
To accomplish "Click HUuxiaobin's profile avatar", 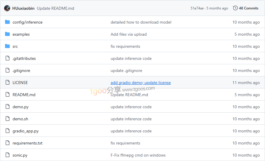I will (x=7, y=8).
